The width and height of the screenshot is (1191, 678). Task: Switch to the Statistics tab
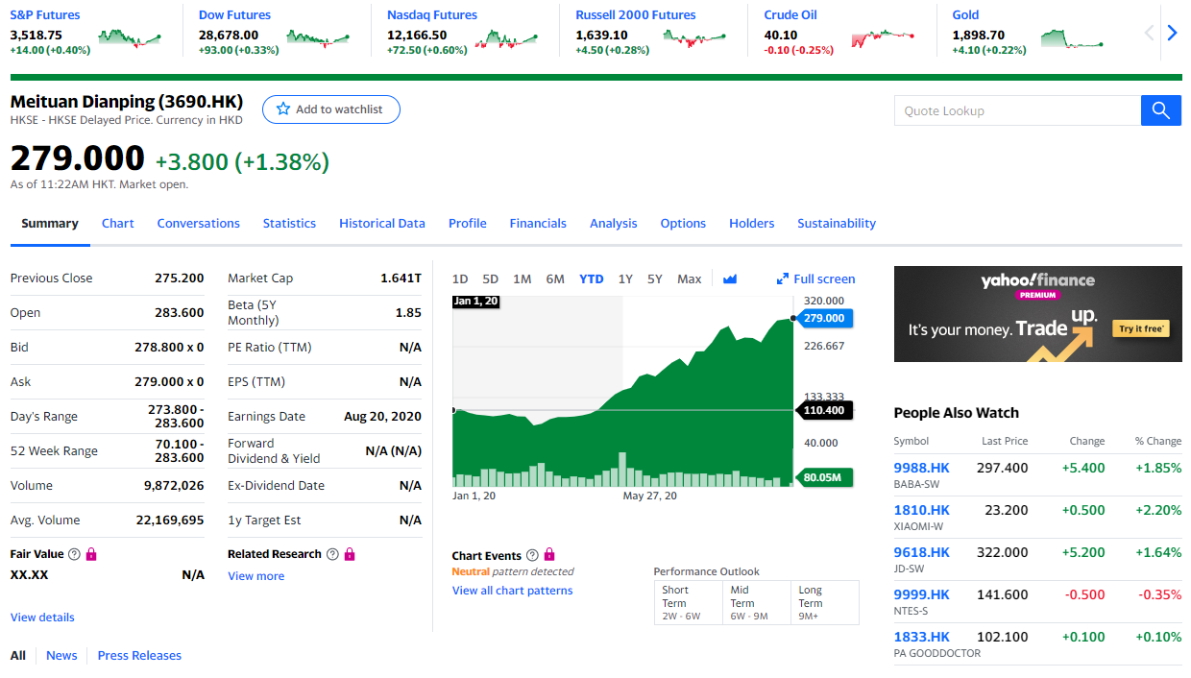click(x=289, y=223)
